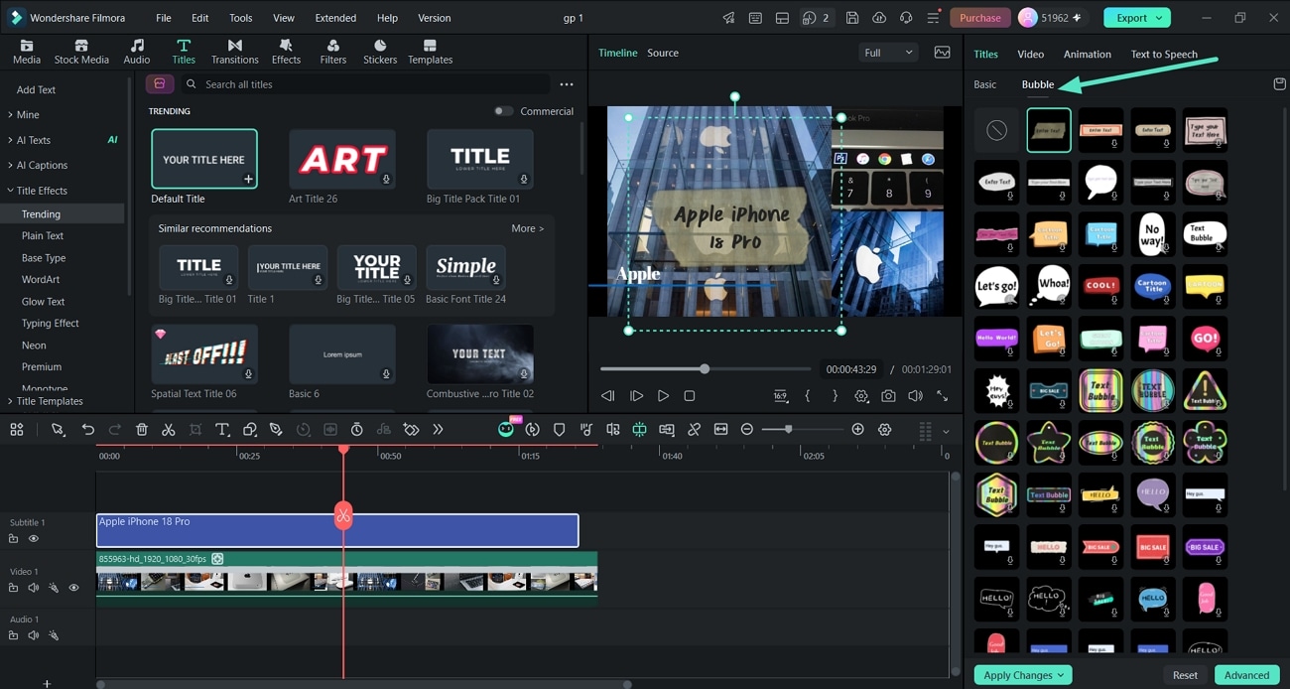Click zoom in plus on timeline
1290x689 pixels.
(x=858, y=430)
